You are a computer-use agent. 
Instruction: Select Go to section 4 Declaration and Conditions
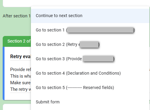tap(90, 73)
